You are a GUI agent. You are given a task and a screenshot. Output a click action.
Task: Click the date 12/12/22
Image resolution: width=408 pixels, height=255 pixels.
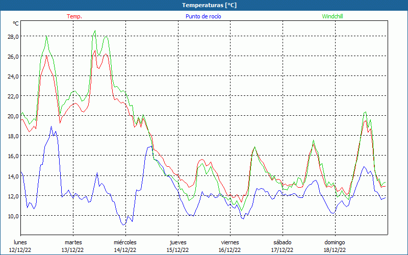(x=20, y=250)
